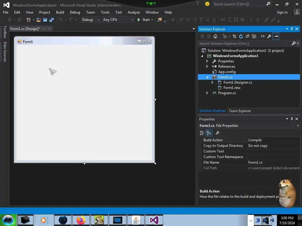Screen dimensions: 302x226
Task: Click the Visual Studio taskbar icon
Action: (154, 220)
